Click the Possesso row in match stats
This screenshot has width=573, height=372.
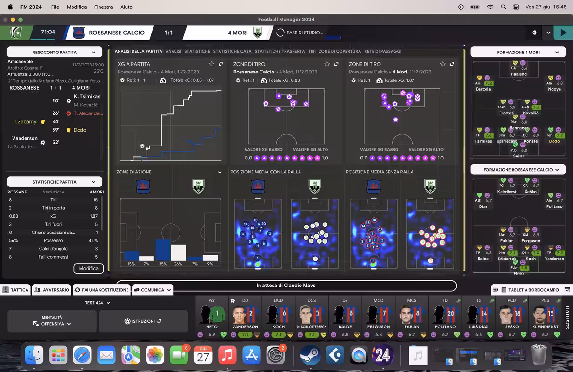coord(53,240)
